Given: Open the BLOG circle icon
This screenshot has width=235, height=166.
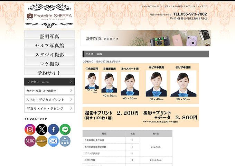Looking at the screenshot, I should (30, 141).
